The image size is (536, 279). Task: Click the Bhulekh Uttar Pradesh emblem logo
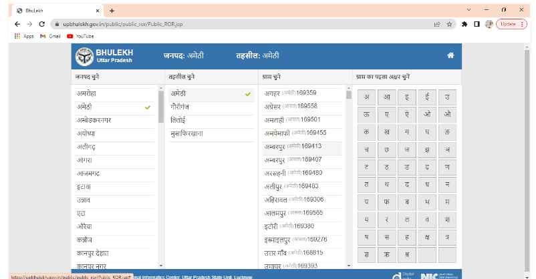84,56
